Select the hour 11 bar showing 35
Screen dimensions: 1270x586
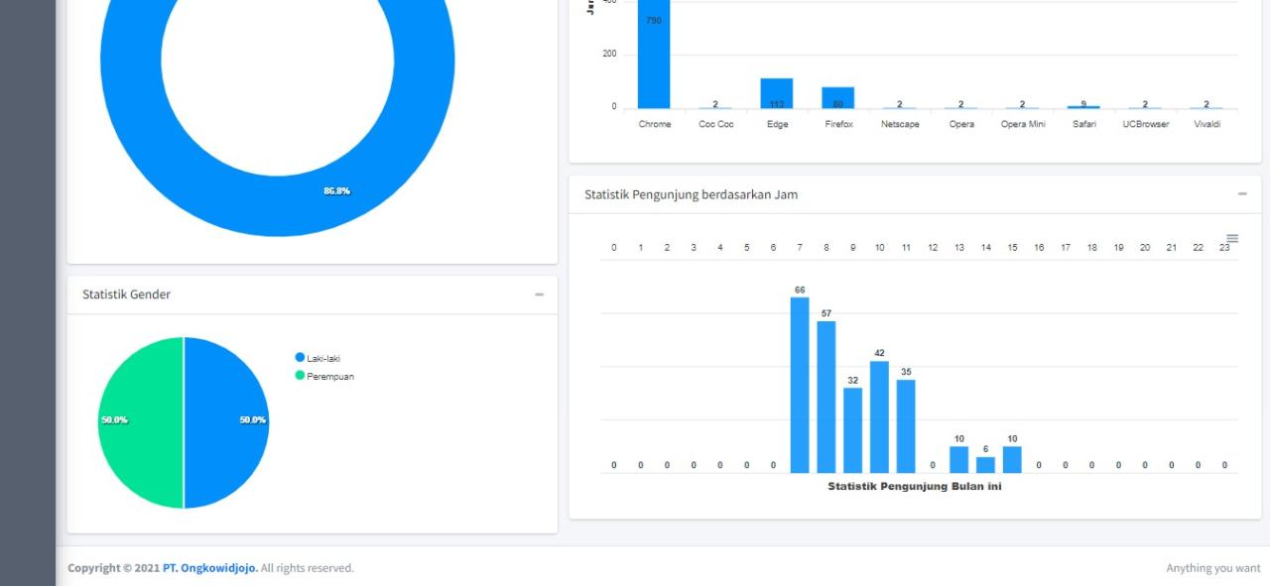coord(906,426)
